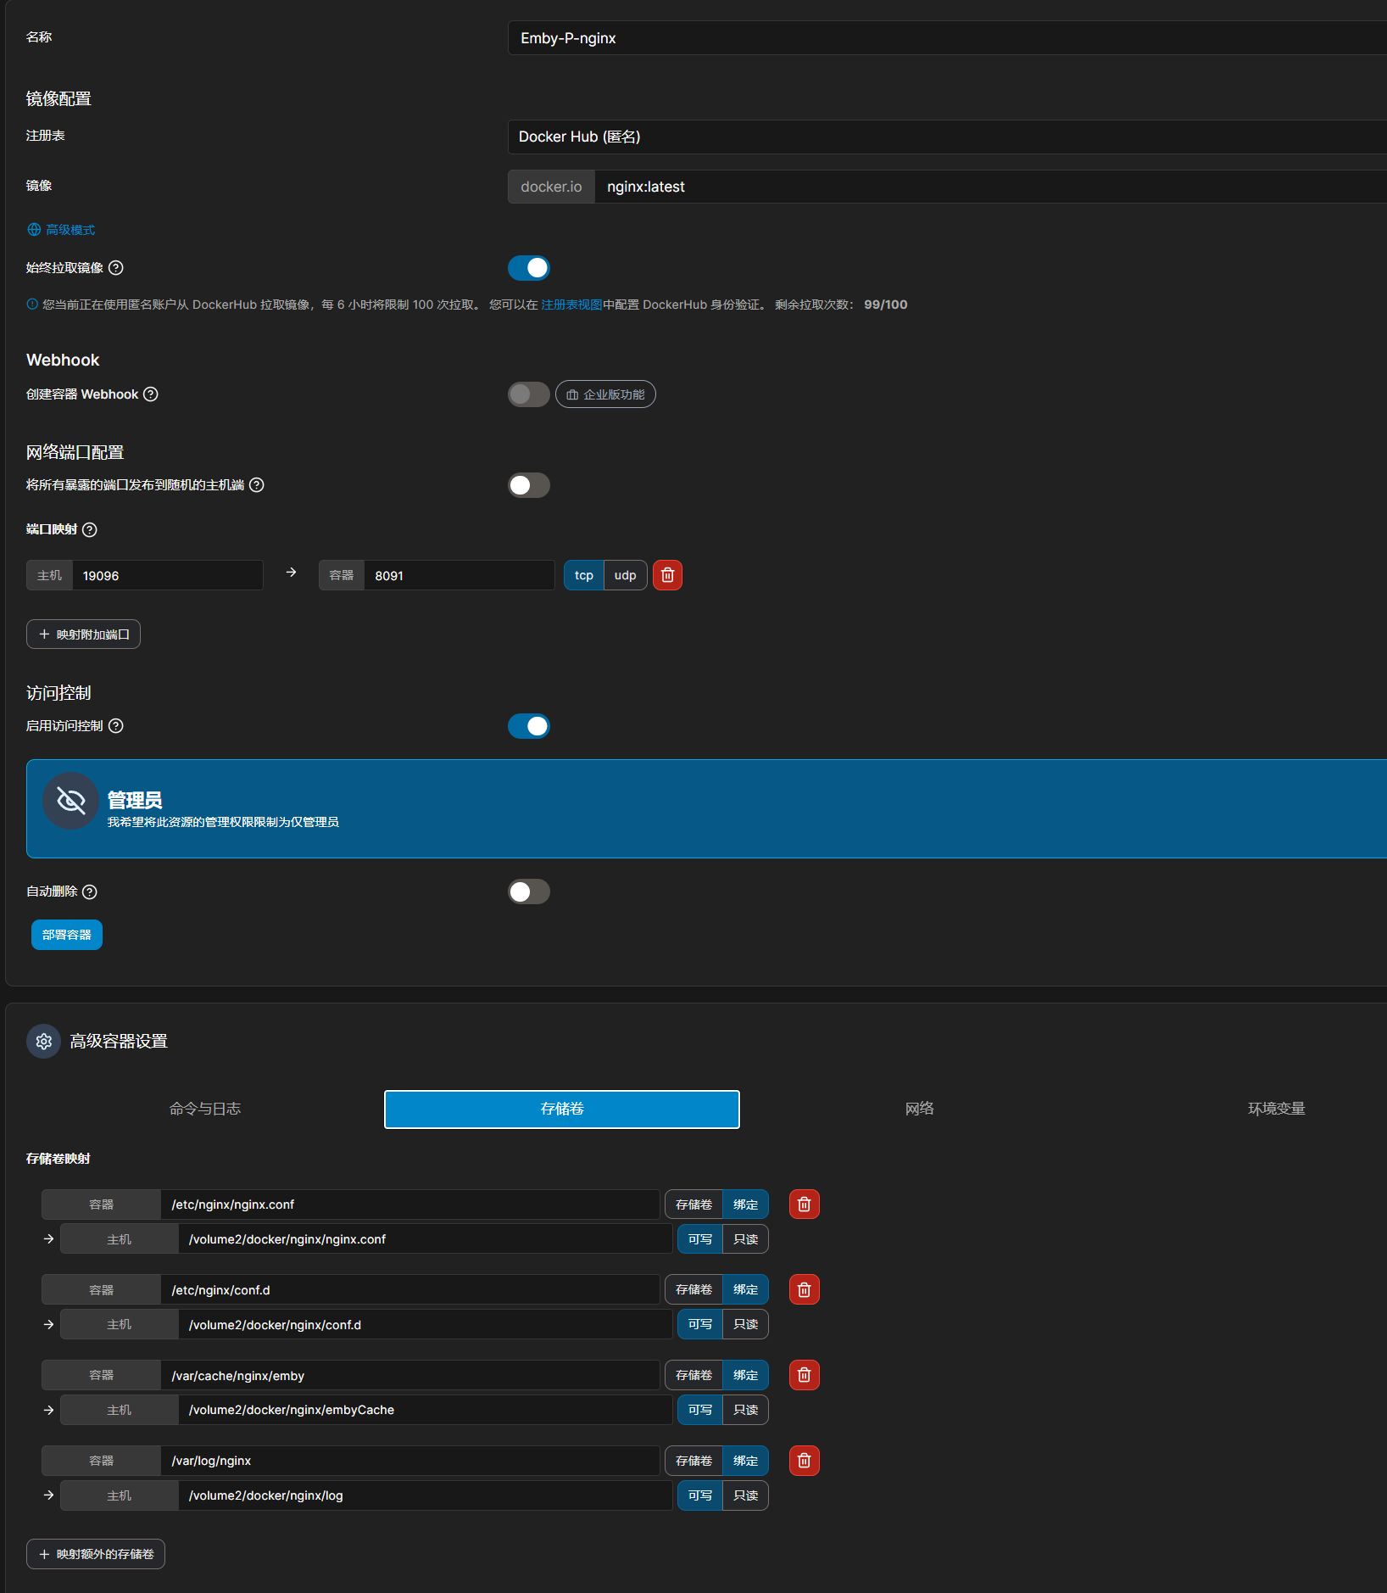Click help icon beside 将所有暴露的端口发布到随机的主机端
The image size is (1387, 1593).
pyautogui.click(x=257, y=485)
